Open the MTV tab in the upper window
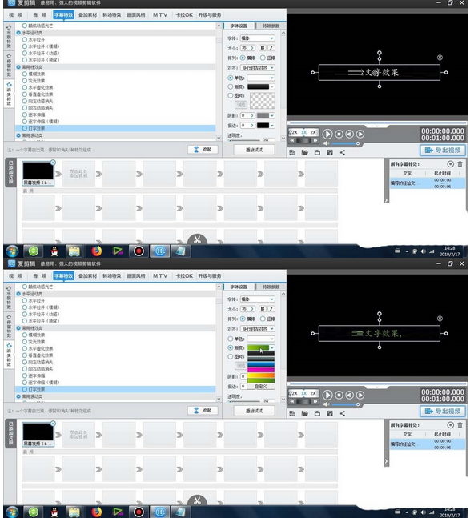The width and height of the screenshot is (470, 518). (160, 15)
